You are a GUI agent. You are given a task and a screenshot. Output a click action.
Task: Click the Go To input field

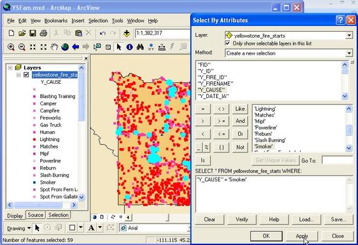[x=337, y=161]
